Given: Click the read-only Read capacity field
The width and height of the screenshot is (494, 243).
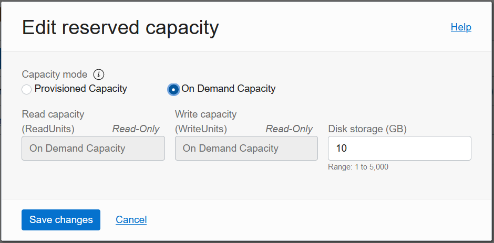Looking at the screenshot, I should tap(94, 149).
